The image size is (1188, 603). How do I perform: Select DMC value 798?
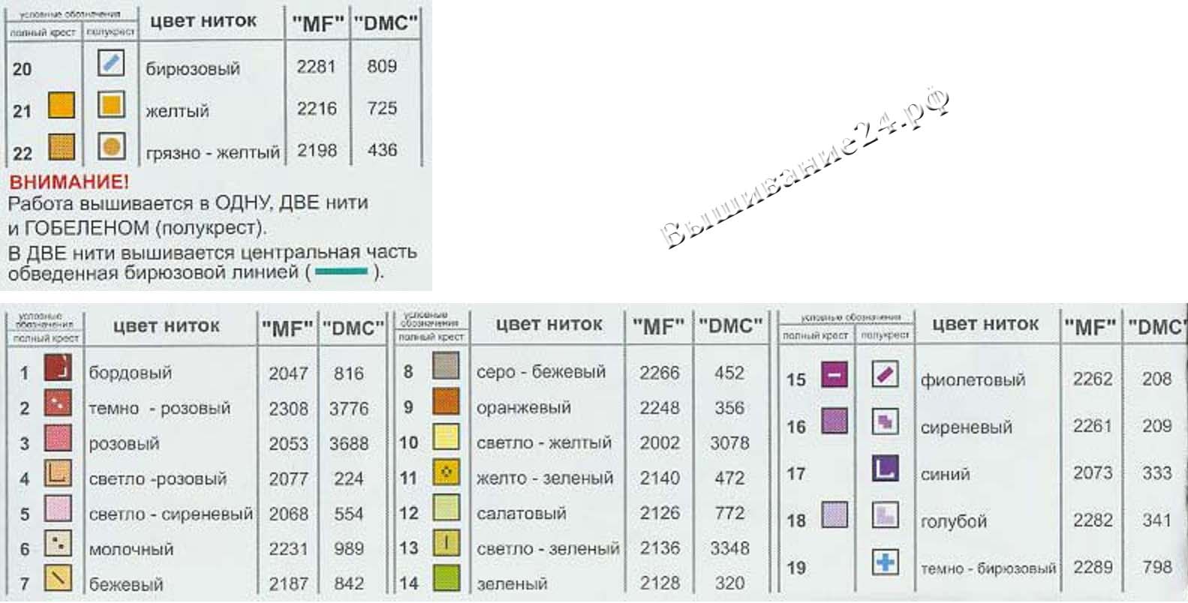click(1156, 567)
